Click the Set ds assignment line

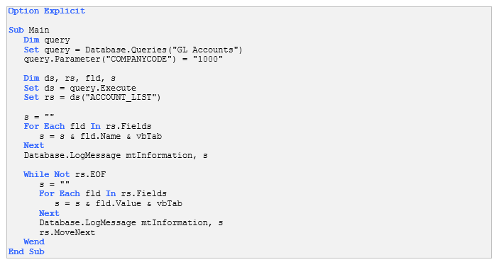coord(80,88)
